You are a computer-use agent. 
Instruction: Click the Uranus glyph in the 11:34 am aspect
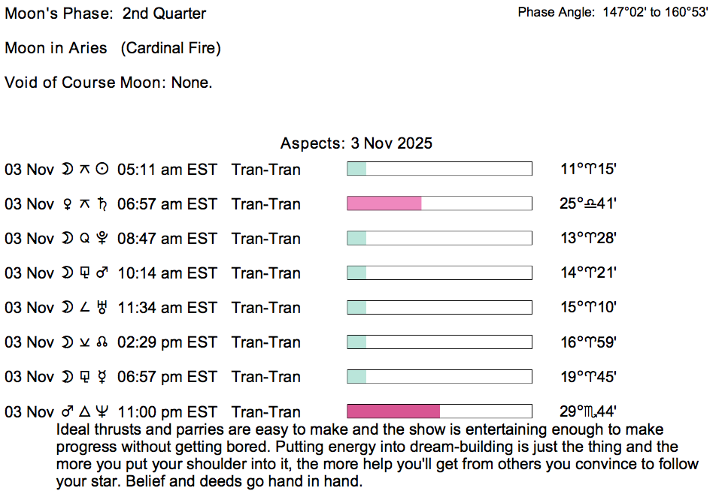point(103,308)
